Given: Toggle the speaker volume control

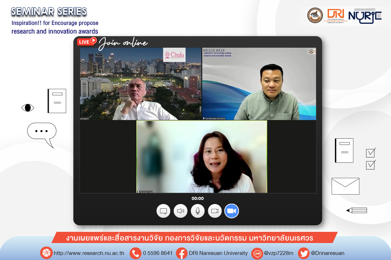Looking at the screenshot, I should click(181, 211).
